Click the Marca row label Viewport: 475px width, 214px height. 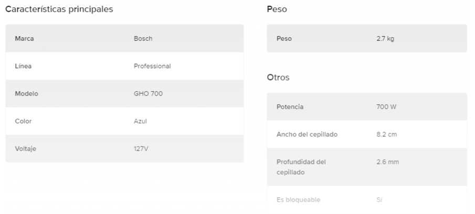pos(24,39)
